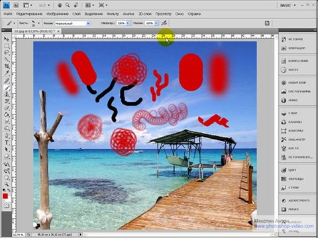Open the Гистограмма panel
Image resolution: width=318 pixels, height=238 pixels.
(x=297, y=91)
